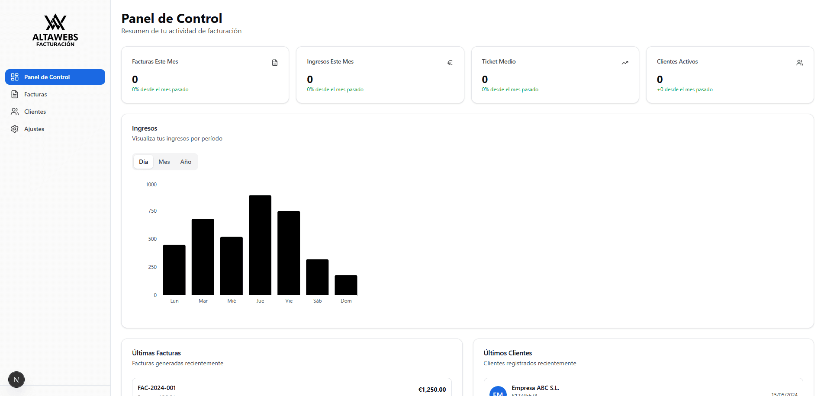Screen dimensions: 824x396
Task: Switch the chart to Día view
Action: [x=143, y=162]
